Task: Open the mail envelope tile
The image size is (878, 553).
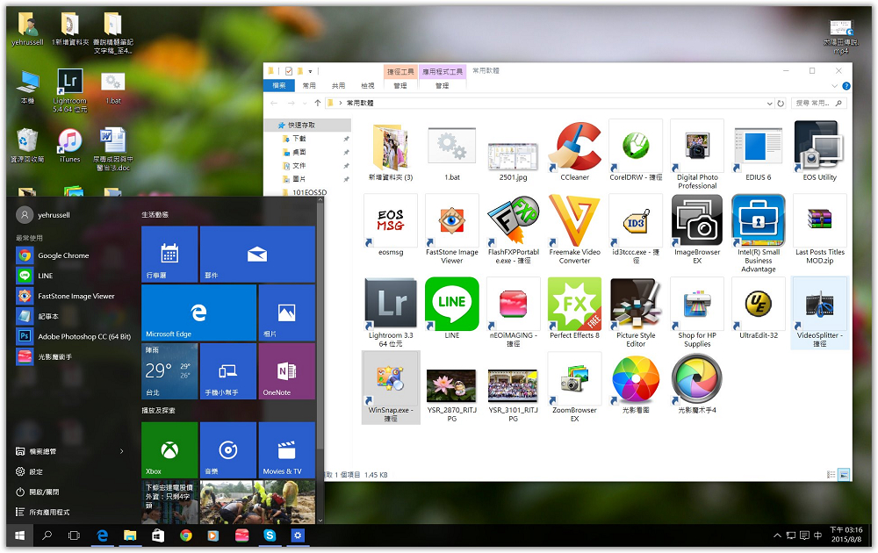Action: (257, 254)
